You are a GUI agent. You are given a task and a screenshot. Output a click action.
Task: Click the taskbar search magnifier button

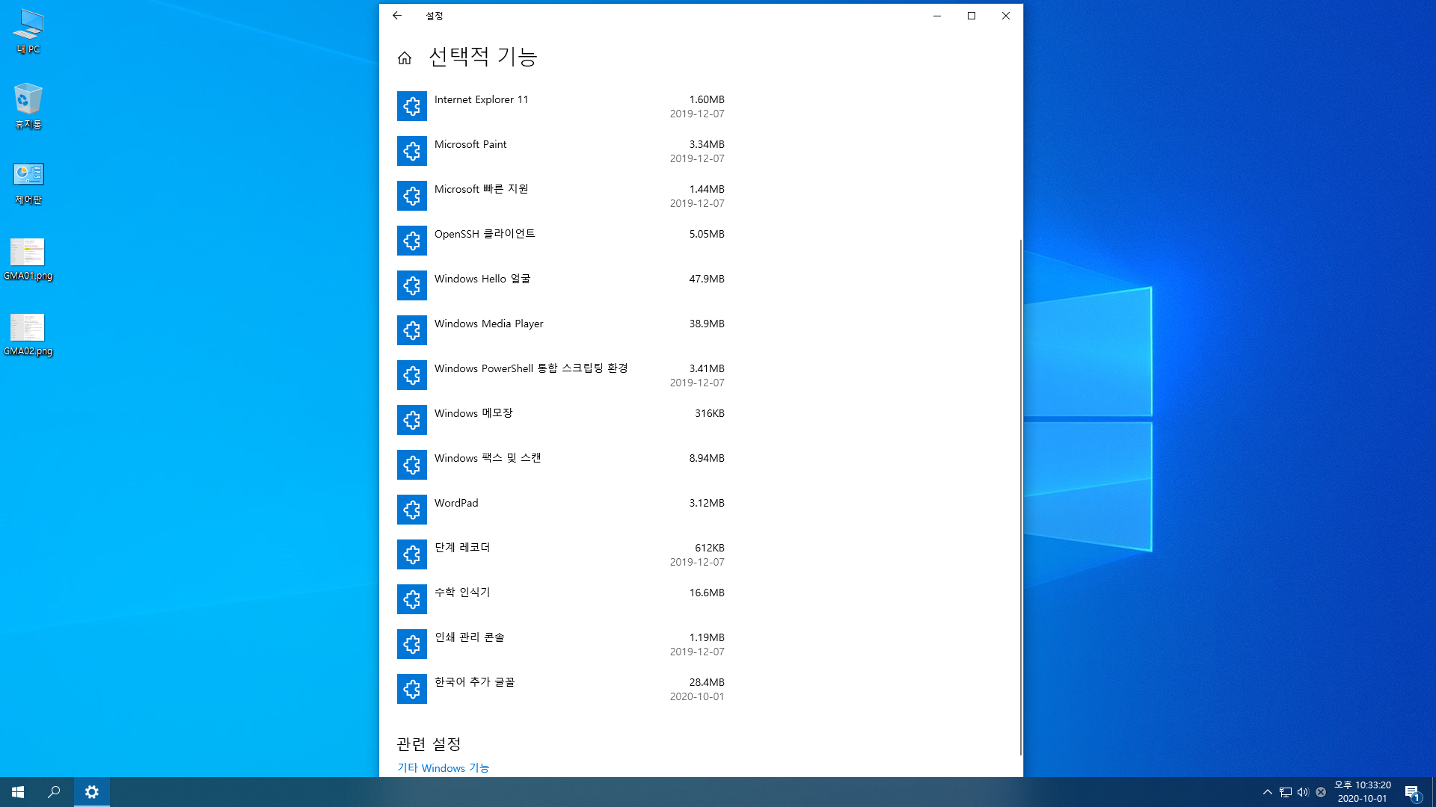pyautogui.click(x=54, y=792)
